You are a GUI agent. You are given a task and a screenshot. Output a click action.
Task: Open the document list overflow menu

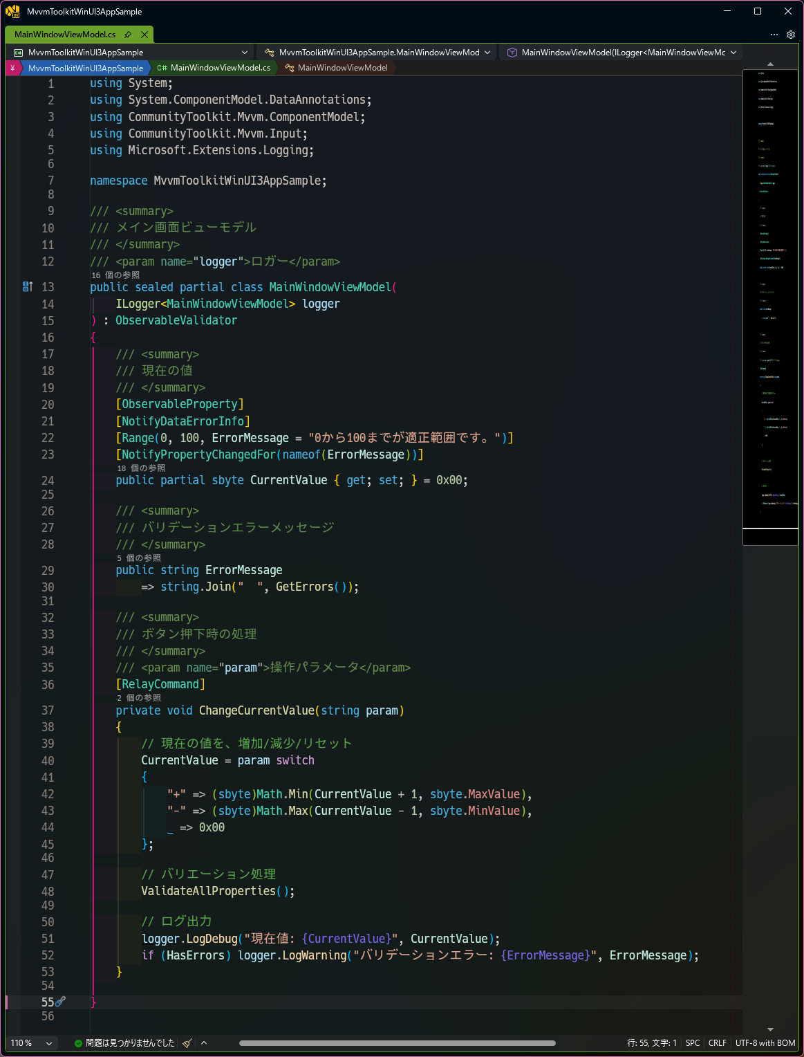click(x=774, y=35)
